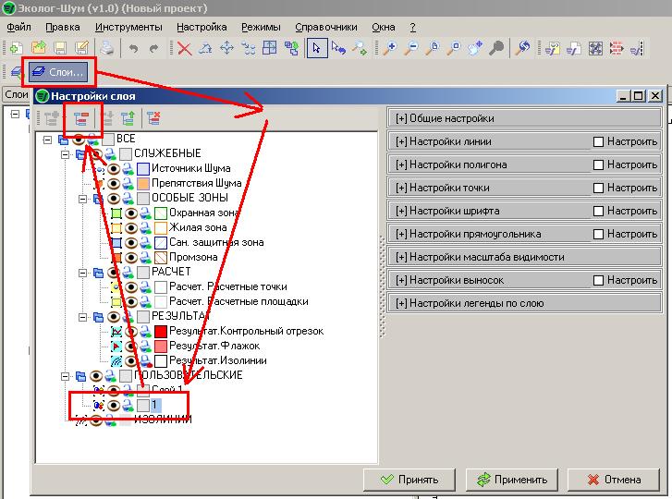This screenshot has width=672, height=499.
Task: Enable Настроить checkbox for Настройки линии
Action: pyautogui.click(x=599, y=141)
